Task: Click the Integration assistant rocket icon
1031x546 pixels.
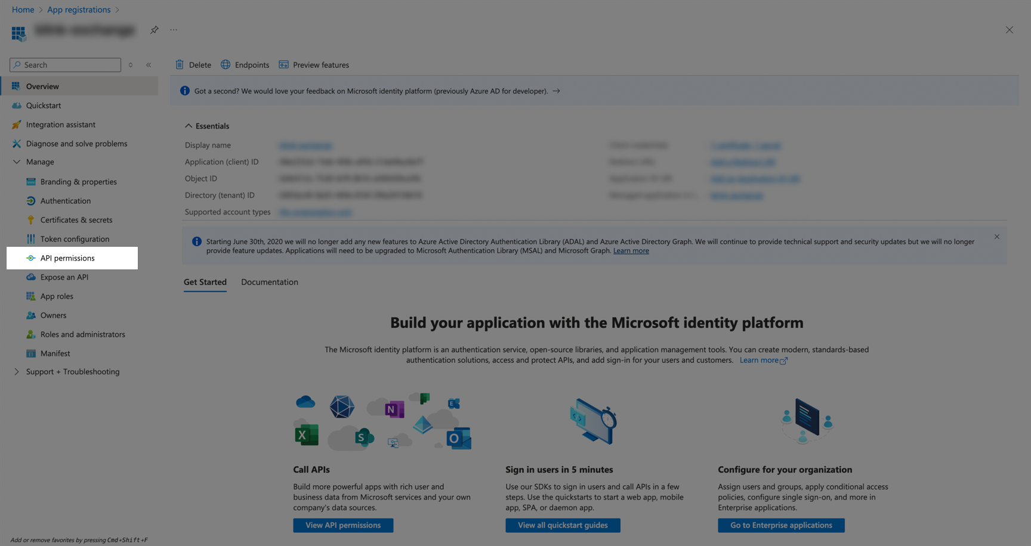Action: [x=17, y=125]
